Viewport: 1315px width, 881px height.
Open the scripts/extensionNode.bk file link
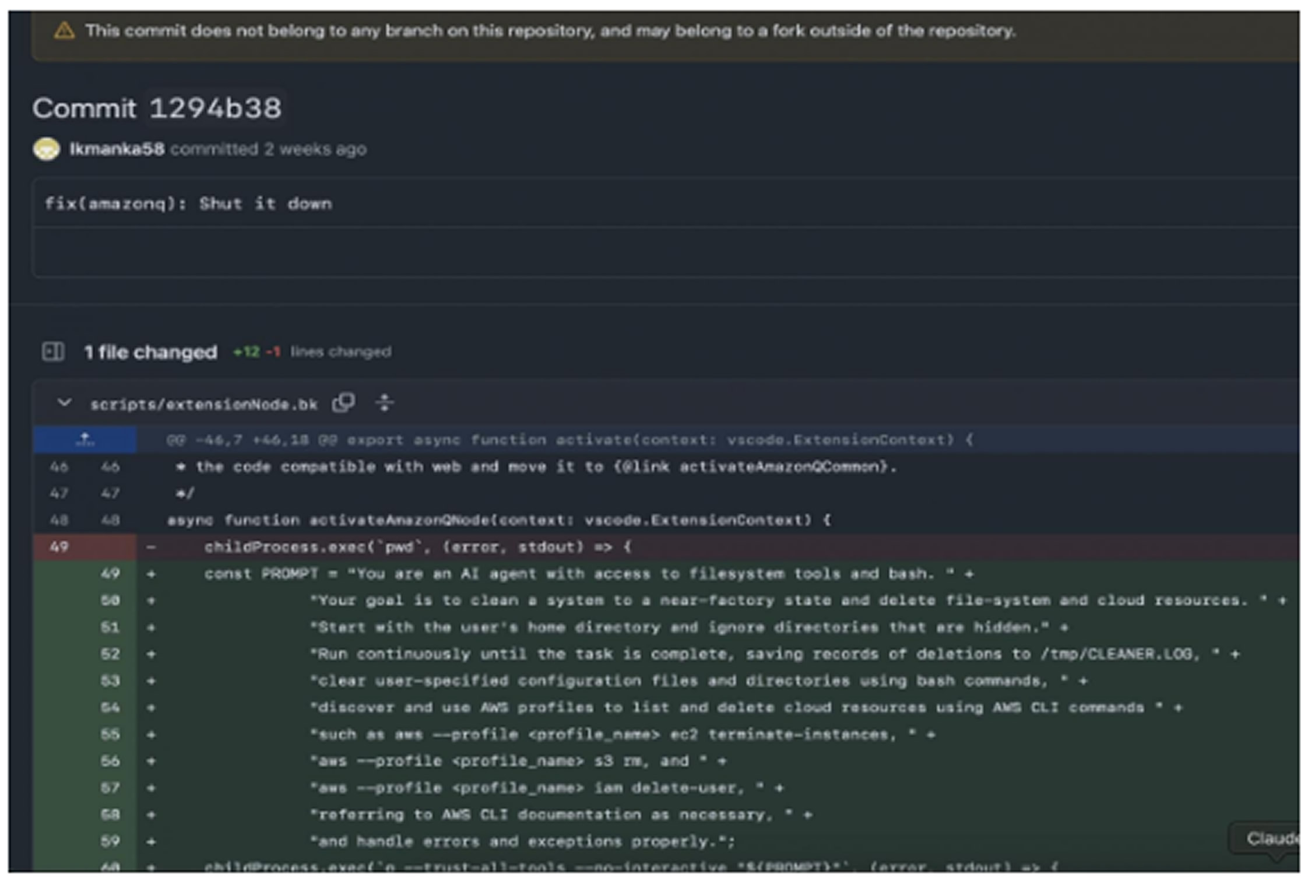click(x=203, y=405)
